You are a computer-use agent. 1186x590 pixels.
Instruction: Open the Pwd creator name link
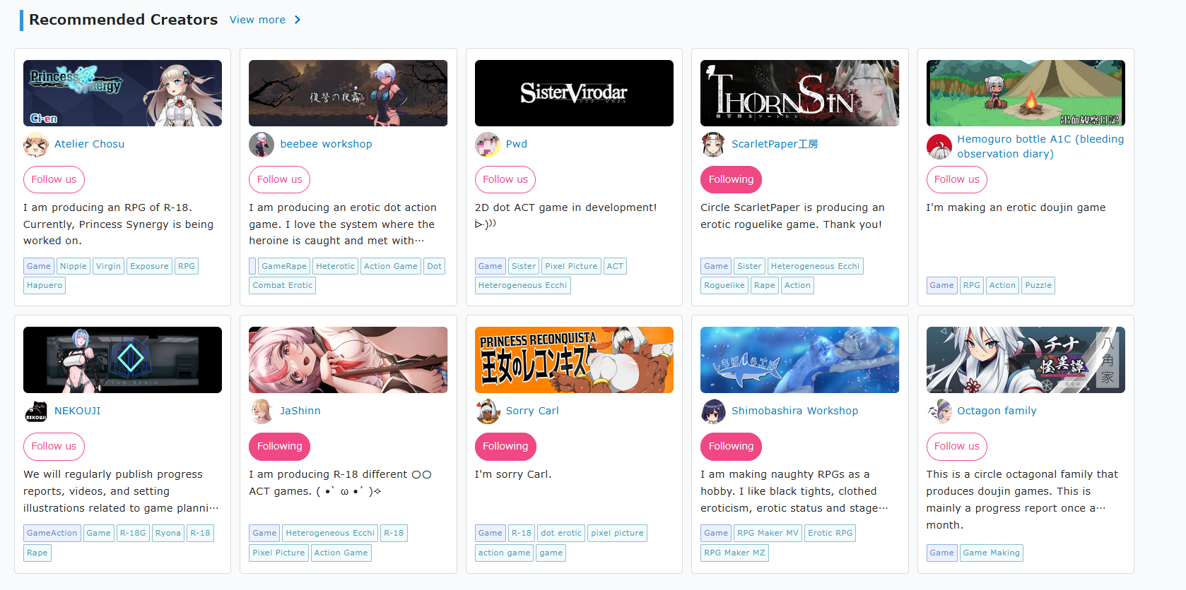[x=517, y=144]
